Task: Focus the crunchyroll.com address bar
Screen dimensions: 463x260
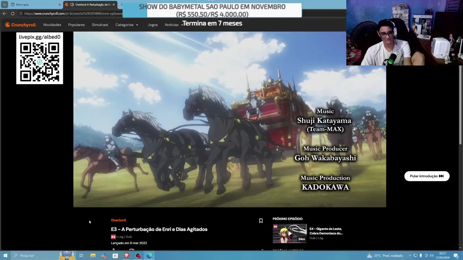Action: [72, 14]
